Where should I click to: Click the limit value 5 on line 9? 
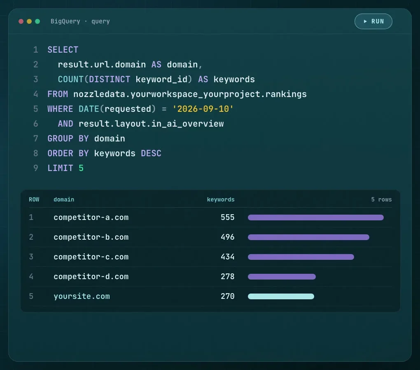pos(81,168)
